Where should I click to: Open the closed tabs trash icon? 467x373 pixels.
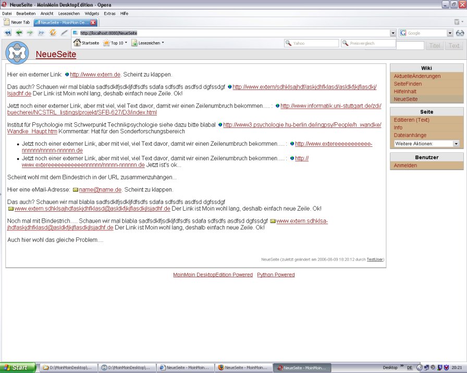[x=457, y=22]
